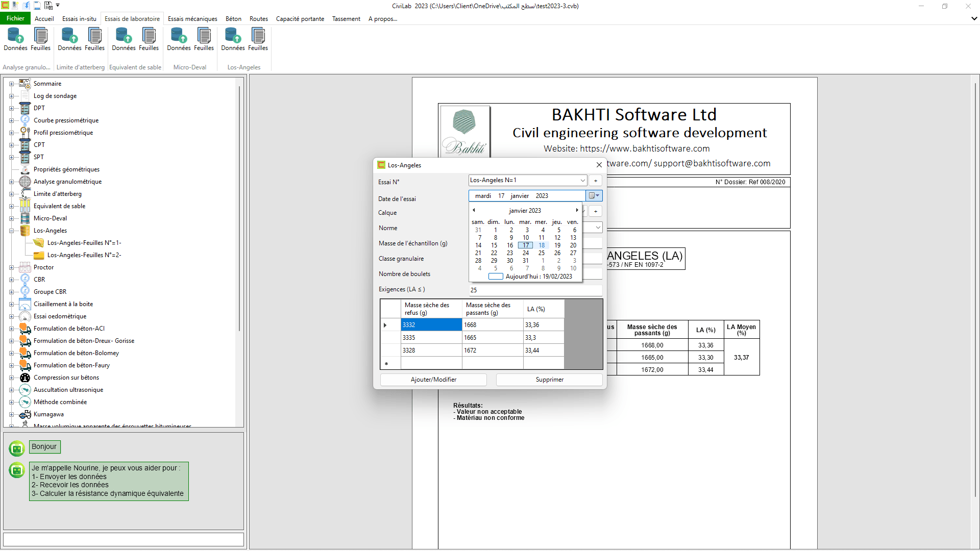Click cell 1672 in passants column

pyautogui.click(x=493, y=350)
